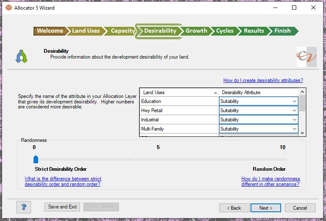Click the Desirability split-arrows icon
The width and height of the screenshot is (326, 221).
point(21,56)
